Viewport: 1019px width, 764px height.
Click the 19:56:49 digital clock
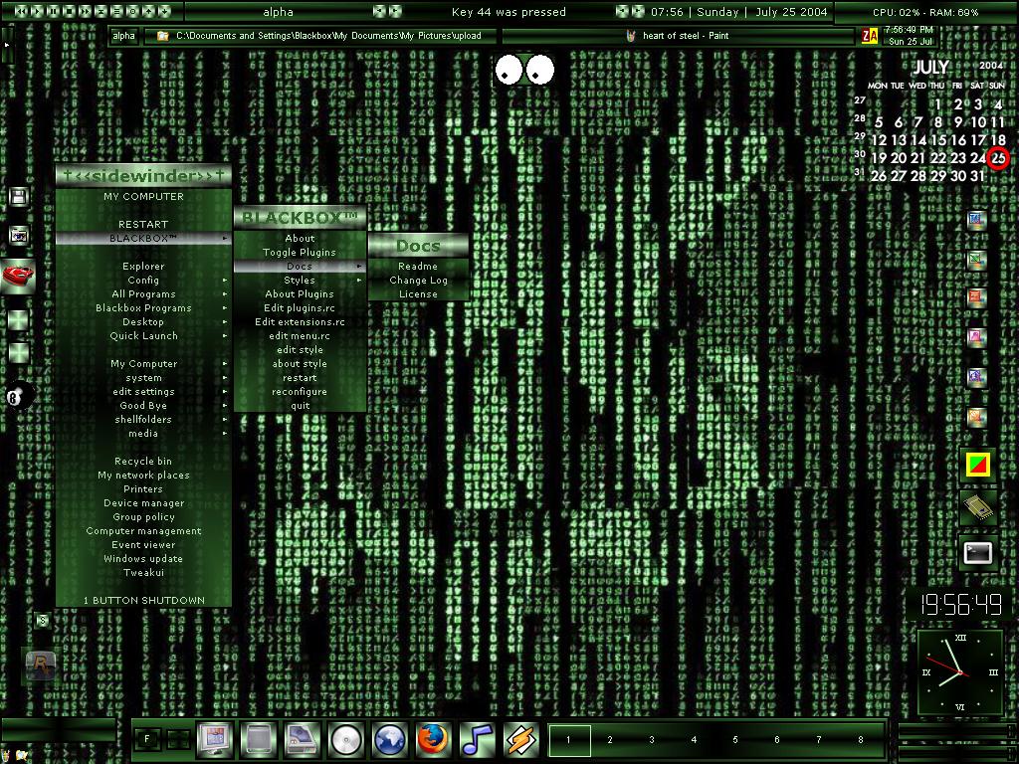pos(961,606)
